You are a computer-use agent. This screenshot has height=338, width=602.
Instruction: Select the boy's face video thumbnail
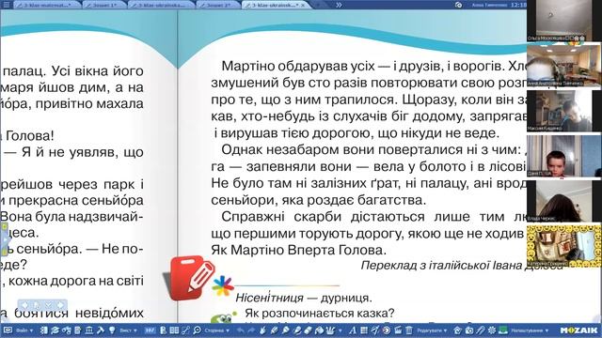[x=564, y=156]
